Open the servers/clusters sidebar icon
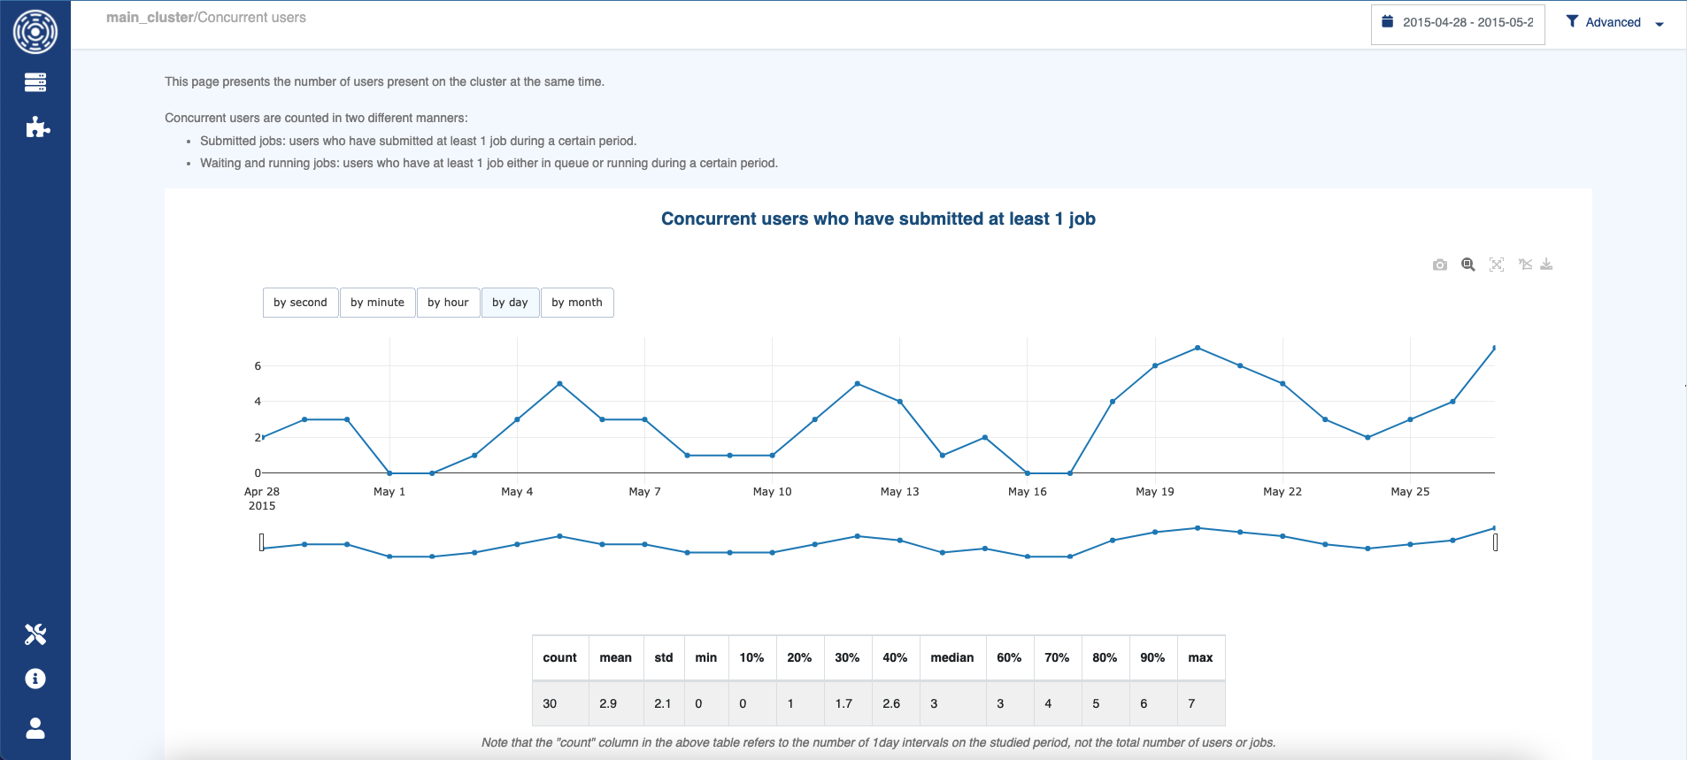Image resolution: width=1687 pixels, height=760 pixels. point(35,82)
